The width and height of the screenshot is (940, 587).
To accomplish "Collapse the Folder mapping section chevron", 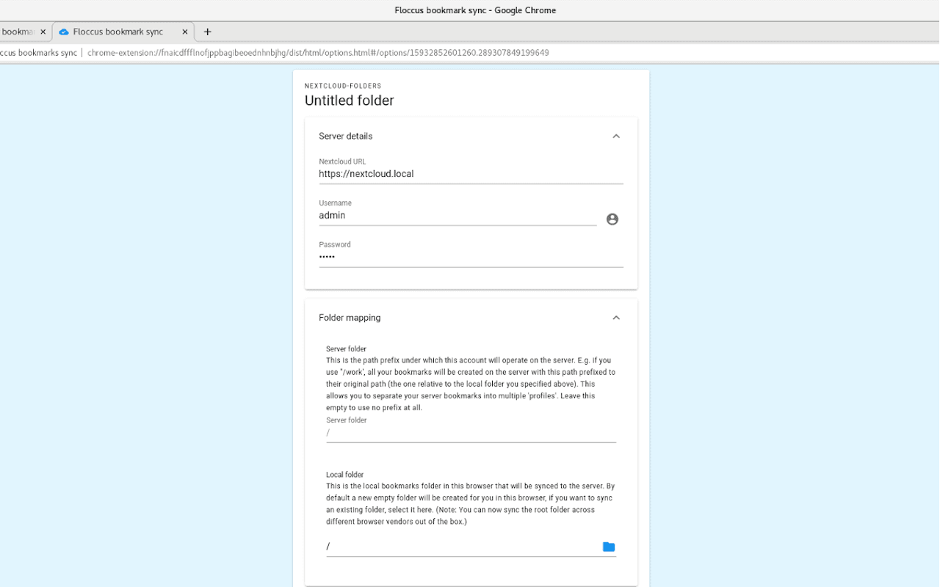I will point(616,318).
